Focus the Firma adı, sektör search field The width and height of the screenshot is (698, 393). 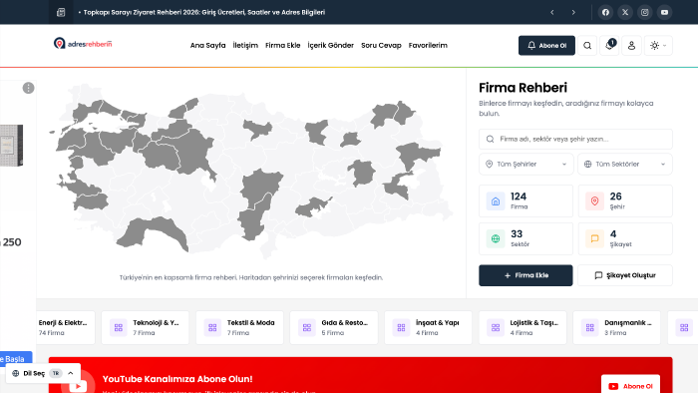[575, 140]
